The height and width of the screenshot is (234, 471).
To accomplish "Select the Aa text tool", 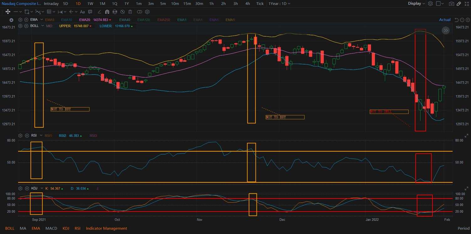I will point(82,12).
